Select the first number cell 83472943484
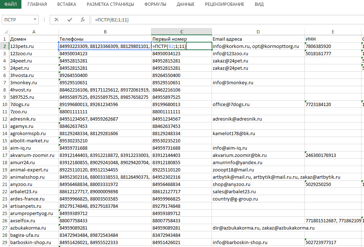 point(182,235)
